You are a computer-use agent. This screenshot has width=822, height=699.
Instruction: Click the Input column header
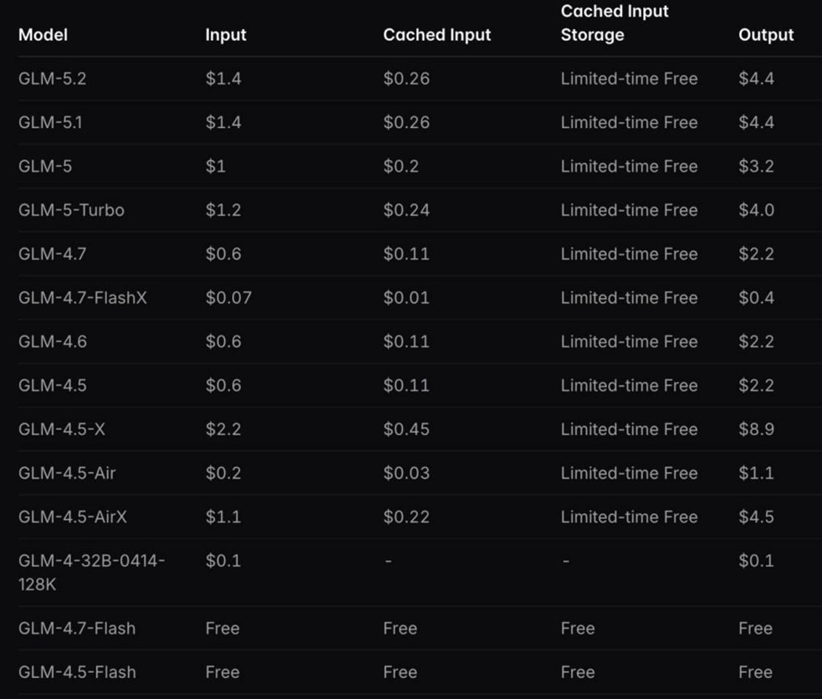click(x=226, y=34)
